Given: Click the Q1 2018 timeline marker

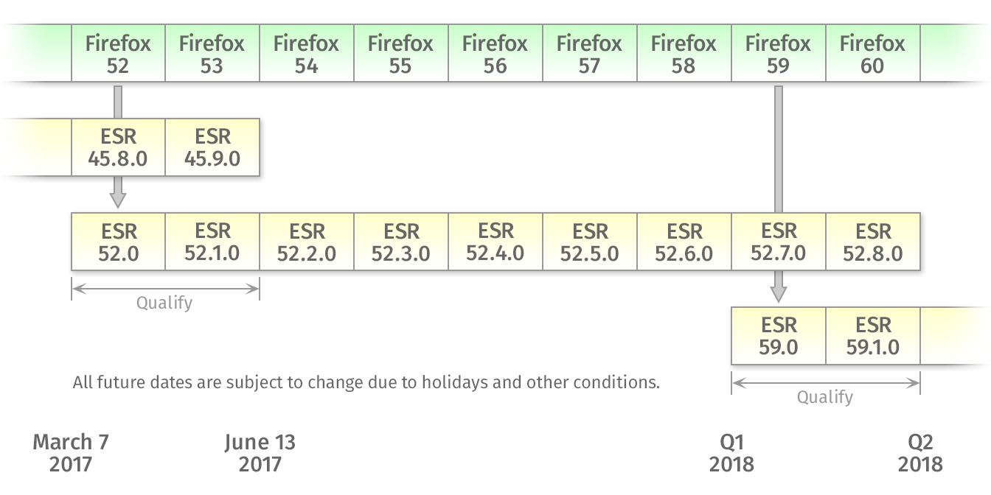Looking at the screenshot, I should [731, 453].
